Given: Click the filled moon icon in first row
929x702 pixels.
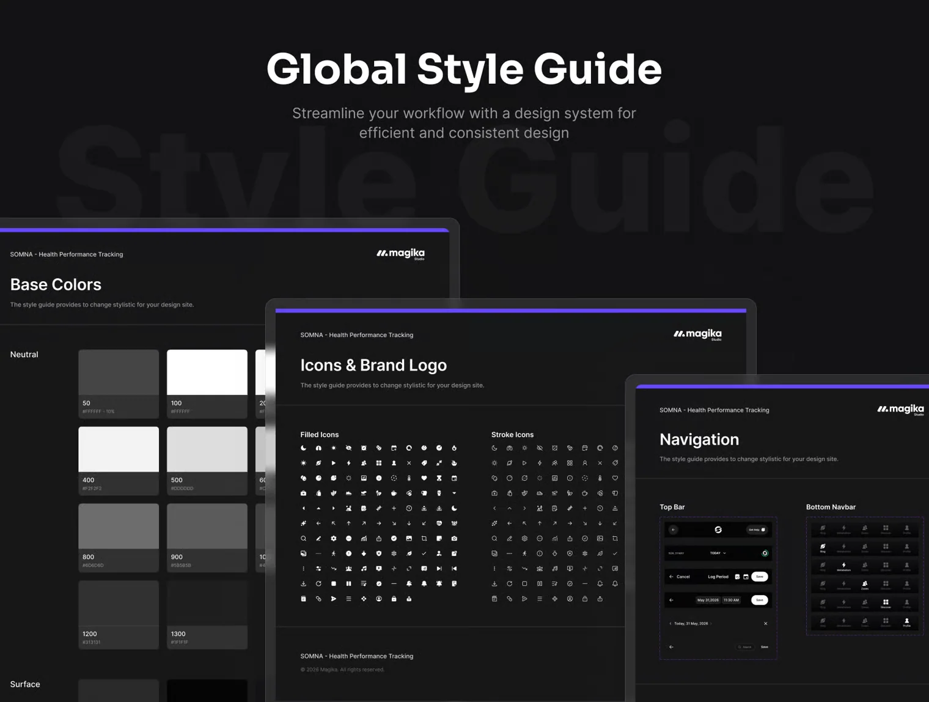Looking at the screenshot, I should tap(303, 448).
